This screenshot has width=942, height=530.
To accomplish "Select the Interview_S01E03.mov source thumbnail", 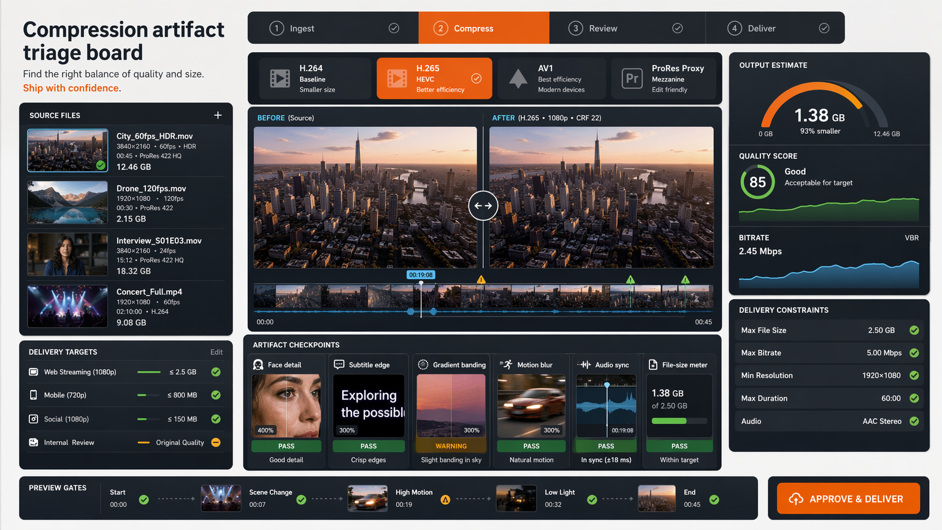I will point(67,254).
